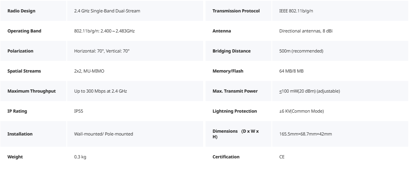
Task: Click the CE certification value
Action: tap(282, 157)
